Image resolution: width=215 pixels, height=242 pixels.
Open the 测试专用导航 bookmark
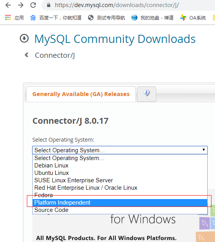107,18
